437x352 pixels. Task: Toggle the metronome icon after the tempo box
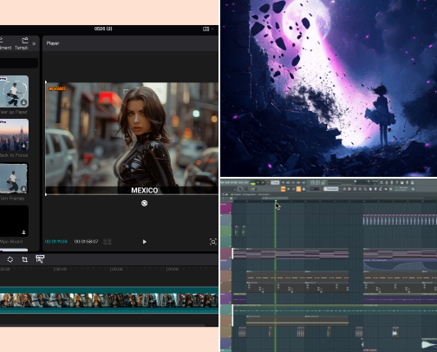[284, 183]
